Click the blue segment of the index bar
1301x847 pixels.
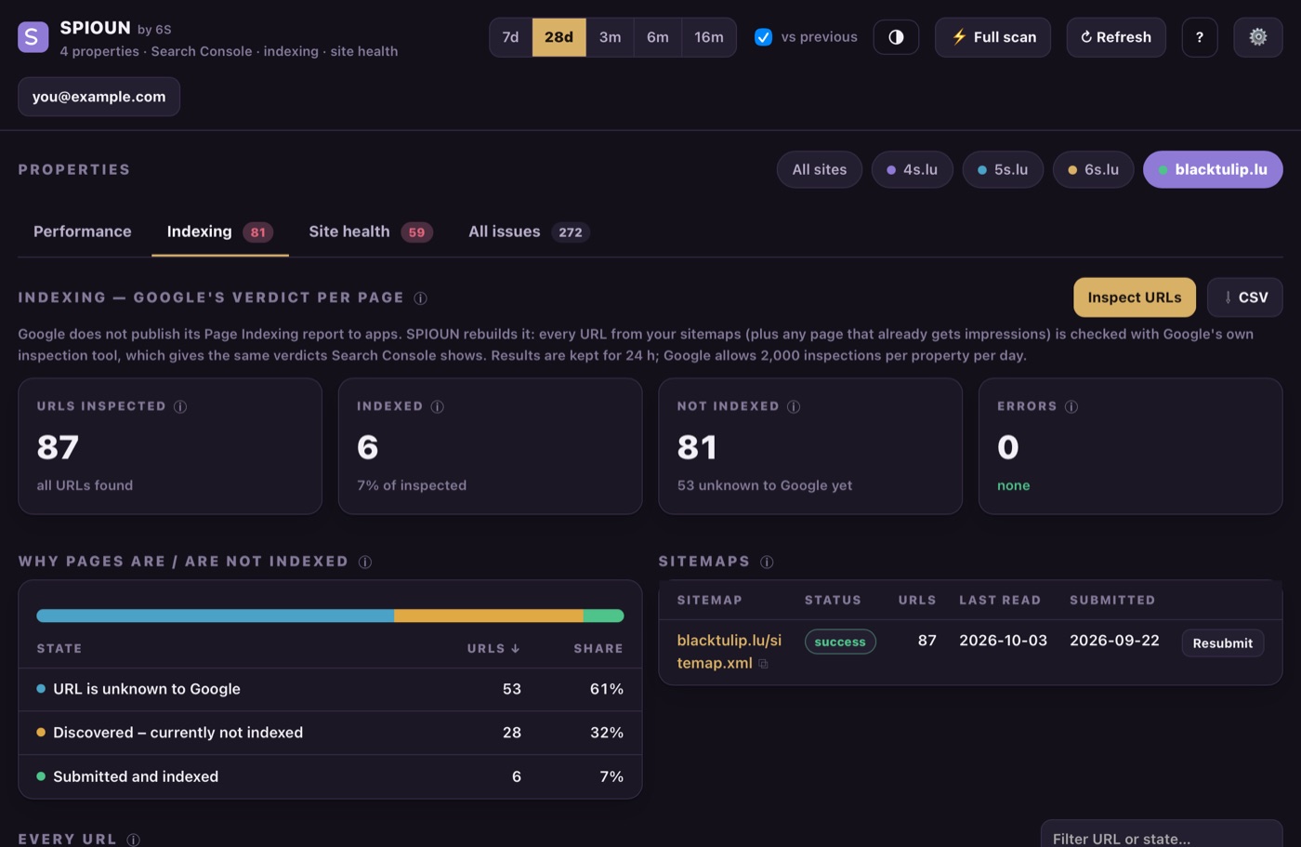(x=215, y=615)
